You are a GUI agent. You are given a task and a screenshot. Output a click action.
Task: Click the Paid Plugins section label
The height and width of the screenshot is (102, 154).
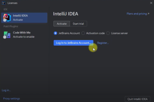[x=11, y=26]
